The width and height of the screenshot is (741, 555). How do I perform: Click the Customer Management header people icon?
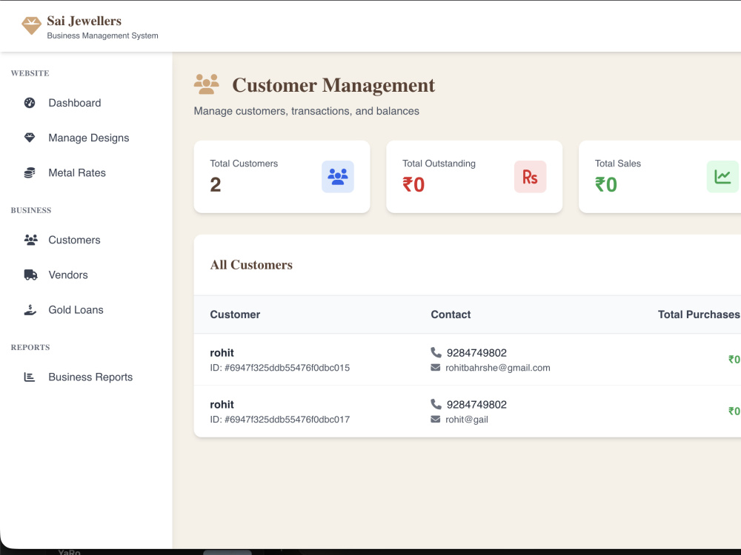pos(207,84)
